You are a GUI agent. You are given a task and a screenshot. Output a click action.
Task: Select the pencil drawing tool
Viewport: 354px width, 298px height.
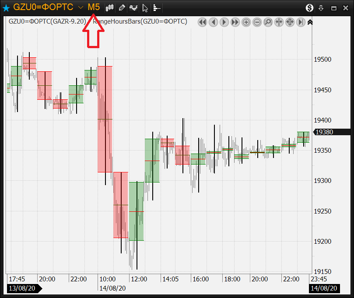(122, 7)
